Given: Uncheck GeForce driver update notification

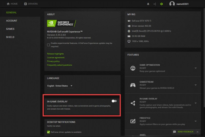Looking at the screenshot, I should 48,132.
